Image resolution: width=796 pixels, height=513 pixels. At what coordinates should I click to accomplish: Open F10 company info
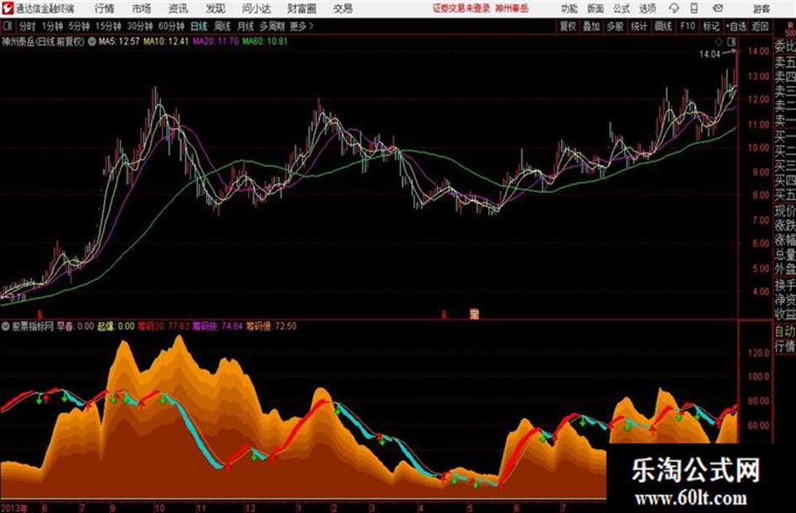pyautogui.click(x=688, y=26)
